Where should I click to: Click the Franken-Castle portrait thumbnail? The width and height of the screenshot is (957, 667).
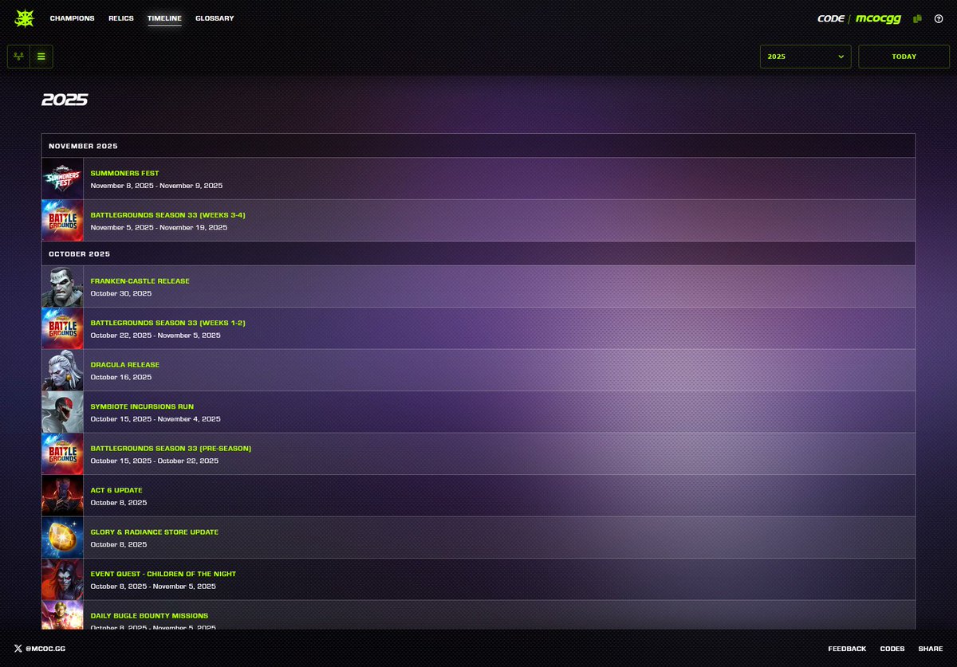point(62,287)
